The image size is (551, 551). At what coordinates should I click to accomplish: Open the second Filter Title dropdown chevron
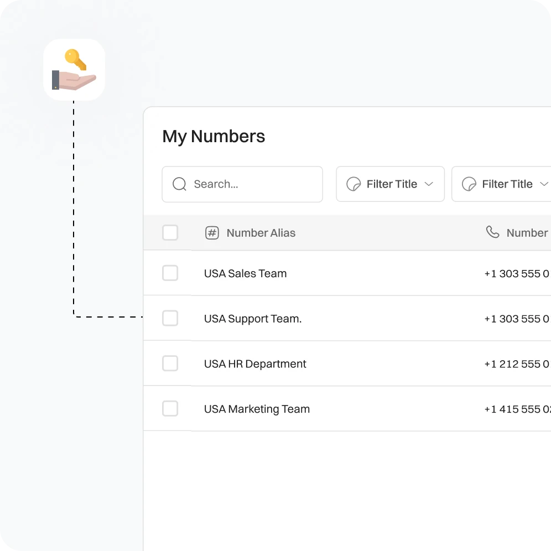point(543,184)
